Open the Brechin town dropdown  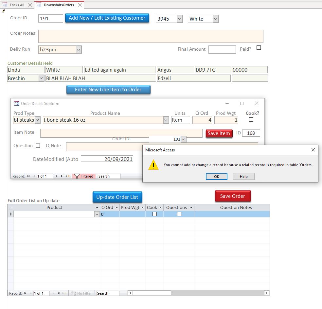point(41,78)
